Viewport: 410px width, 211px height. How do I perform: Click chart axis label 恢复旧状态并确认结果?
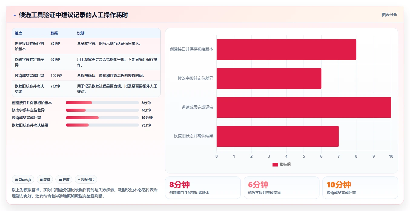(193, 136)
